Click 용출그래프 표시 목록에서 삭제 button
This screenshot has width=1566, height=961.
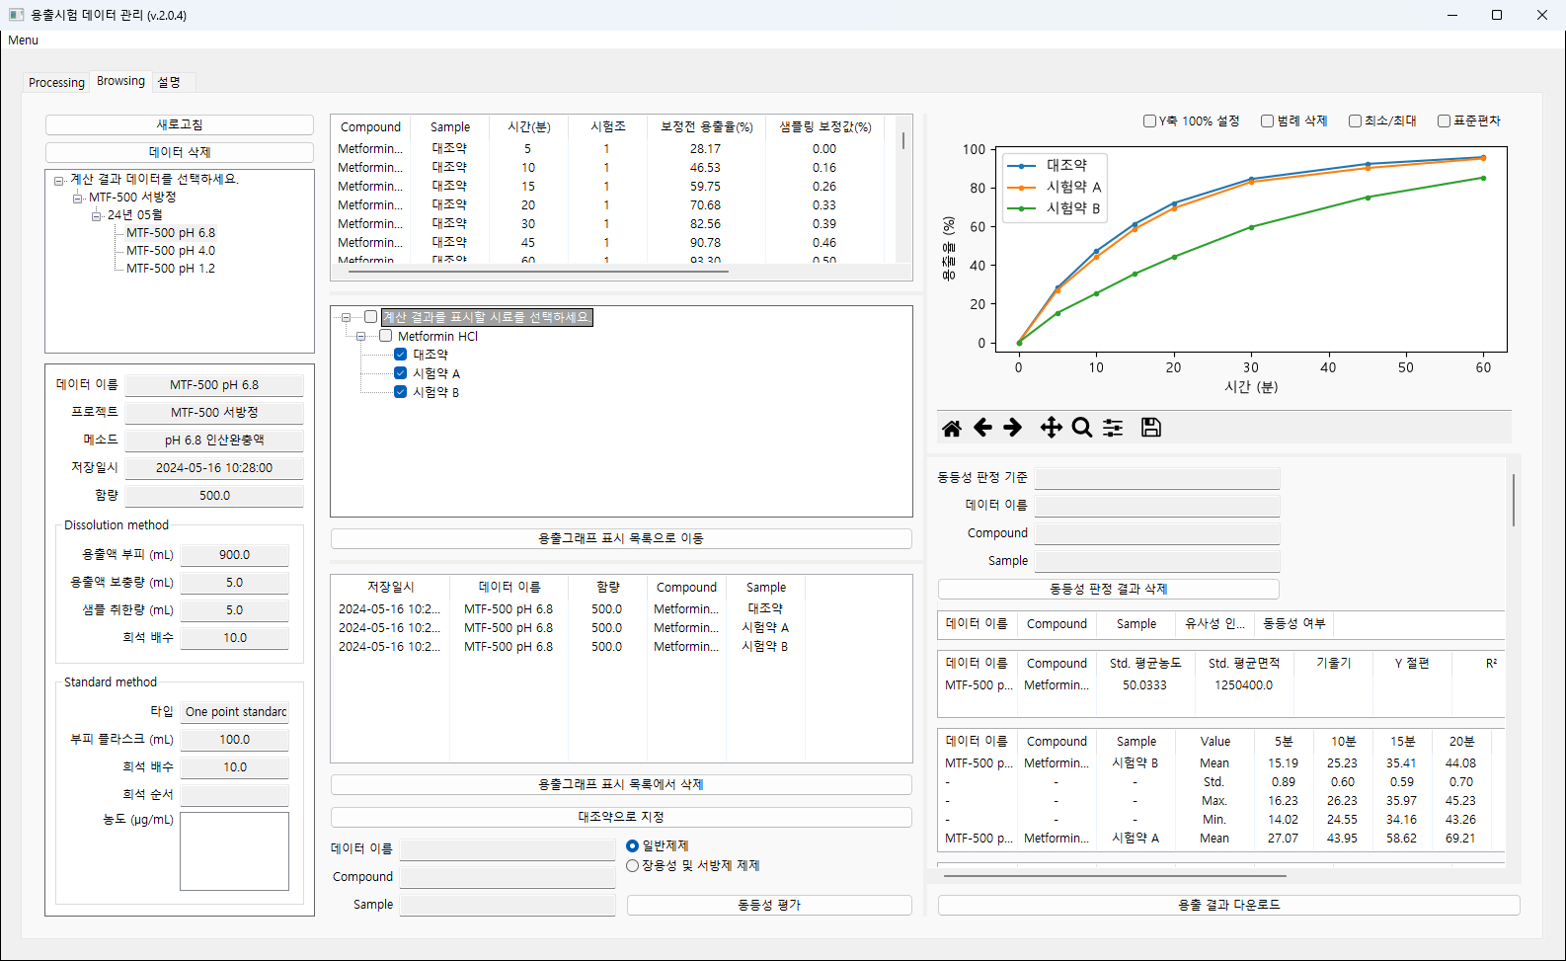[621, 784]
